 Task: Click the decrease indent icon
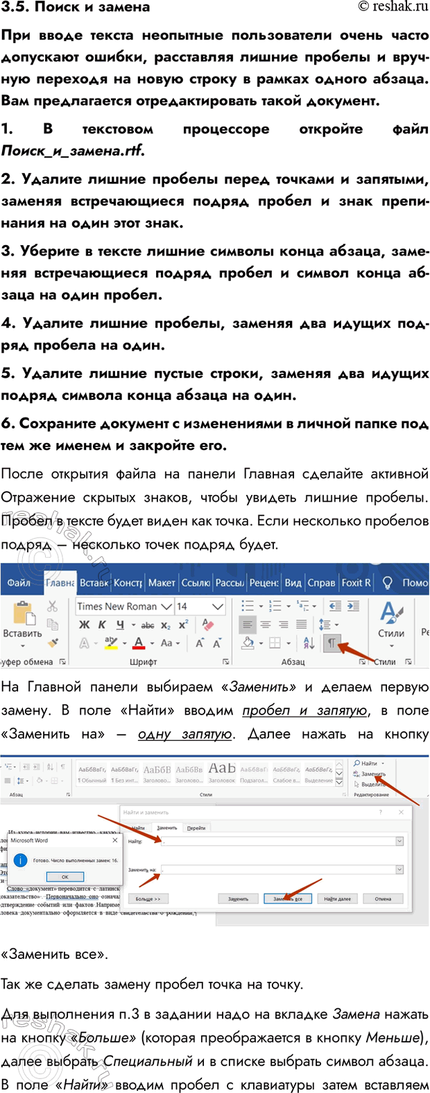click(335, 606)
